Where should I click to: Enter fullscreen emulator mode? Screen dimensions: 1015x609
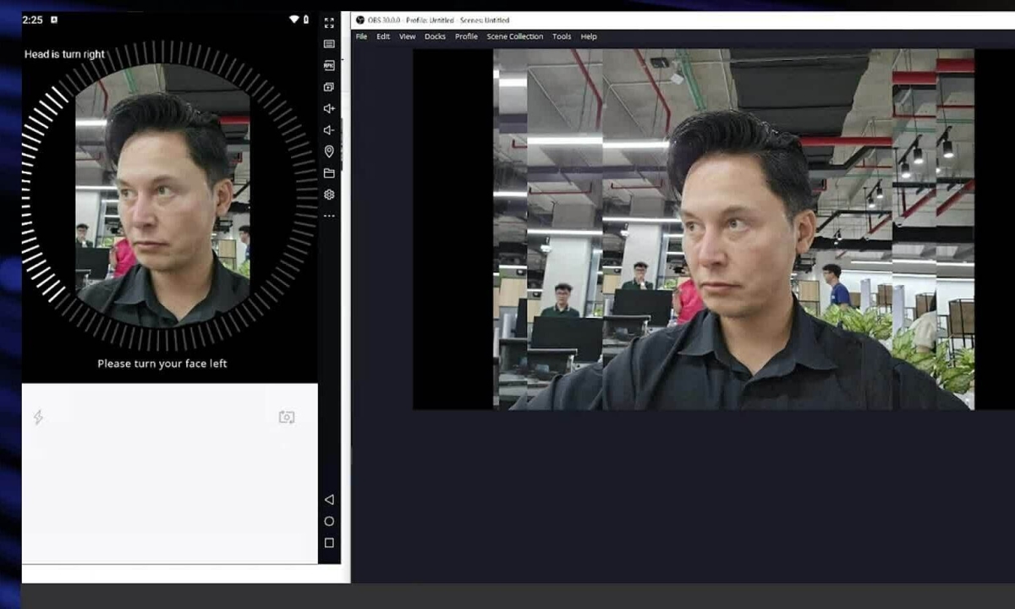[x=329, y=23]
